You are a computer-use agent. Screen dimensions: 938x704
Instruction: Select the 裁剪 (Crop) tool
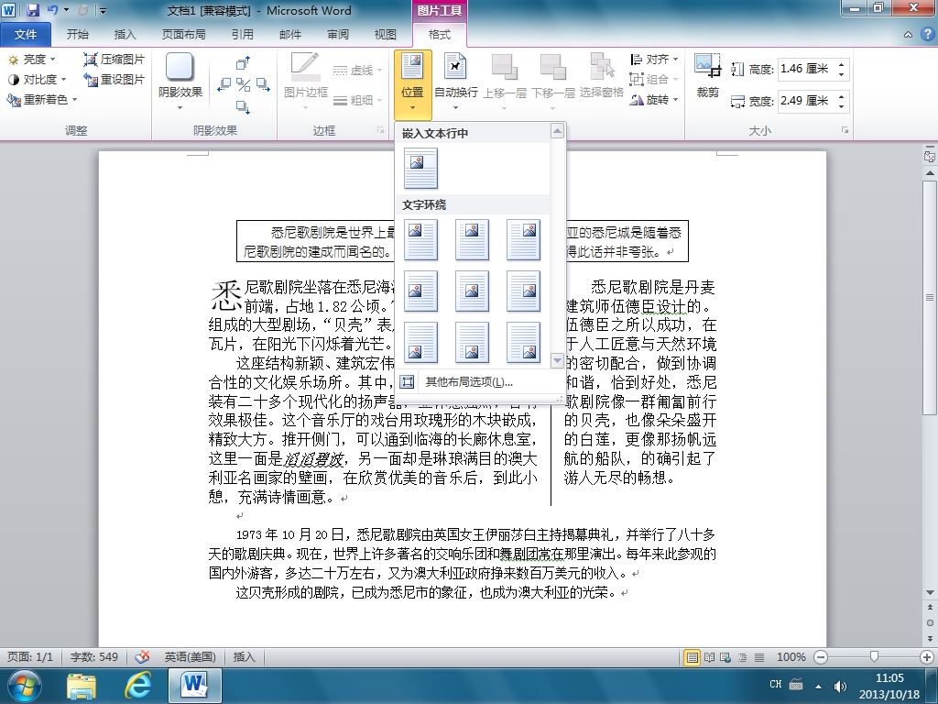pos(708,75)
